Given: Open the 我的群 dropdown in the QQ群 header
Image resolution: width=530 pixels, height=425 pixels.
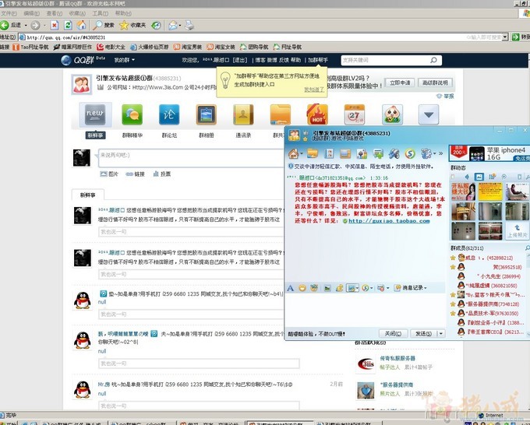Looking at the screenshot, I should [124, 60].
